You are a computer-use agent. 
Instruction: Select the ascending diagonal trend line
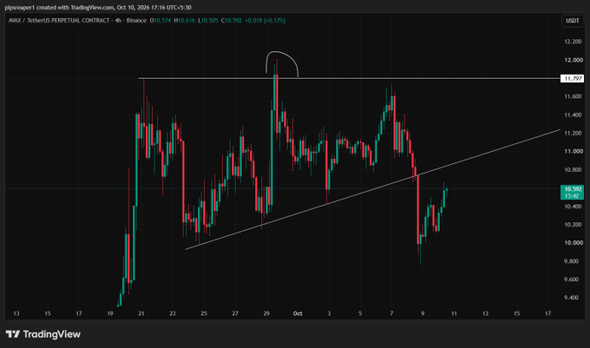click(x=372, y=189)
